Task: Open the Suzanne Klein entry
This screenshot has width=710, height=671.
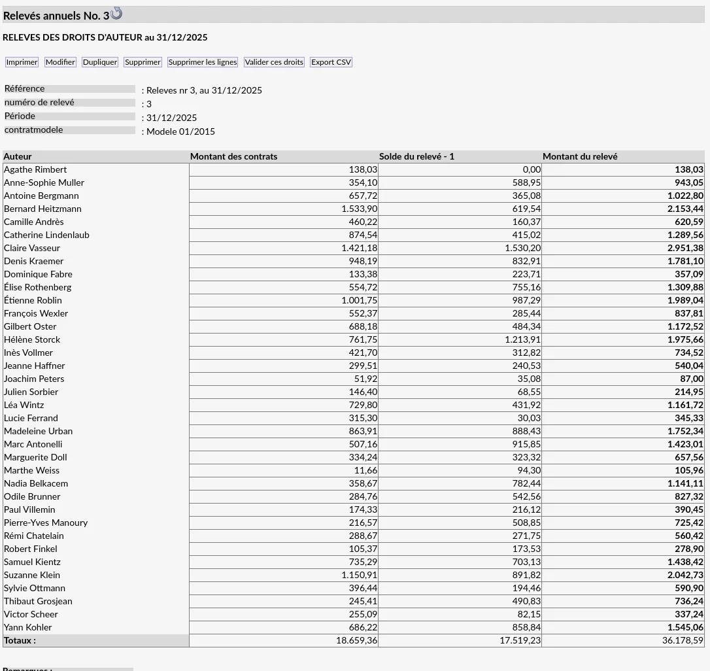Action: (31, 575)
